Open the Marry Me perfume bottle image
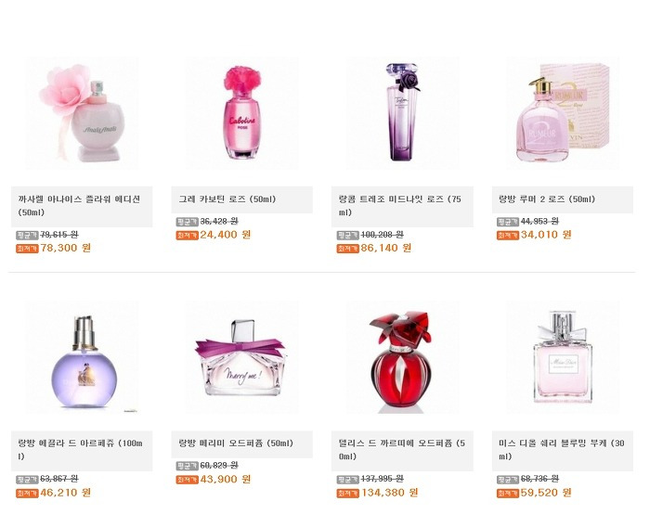The height and width of the screenshot is (514, 650). 242,357
